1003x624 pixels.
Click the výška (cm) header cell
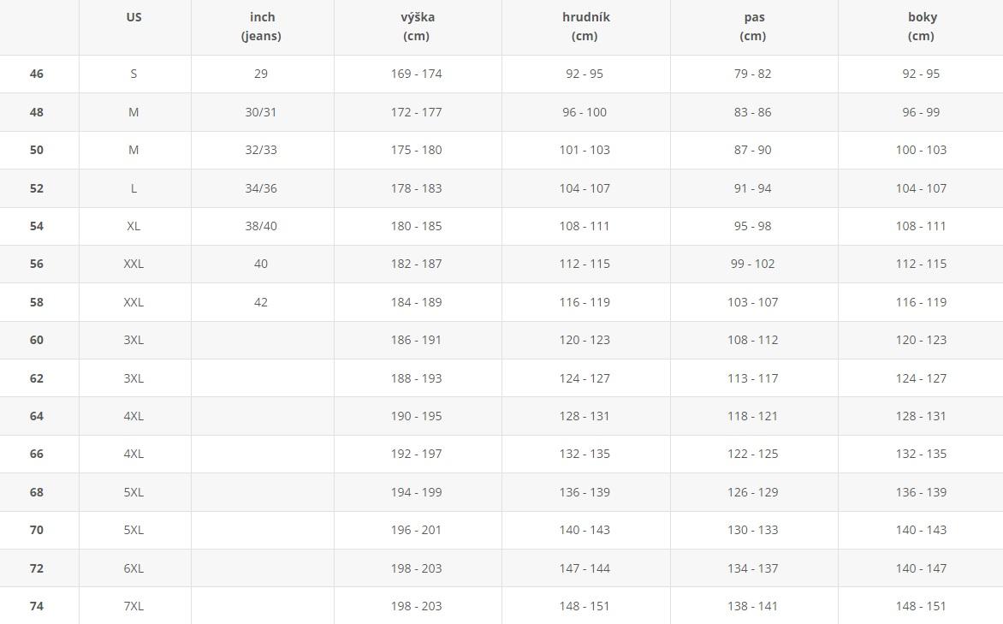(x=417, y=27)
